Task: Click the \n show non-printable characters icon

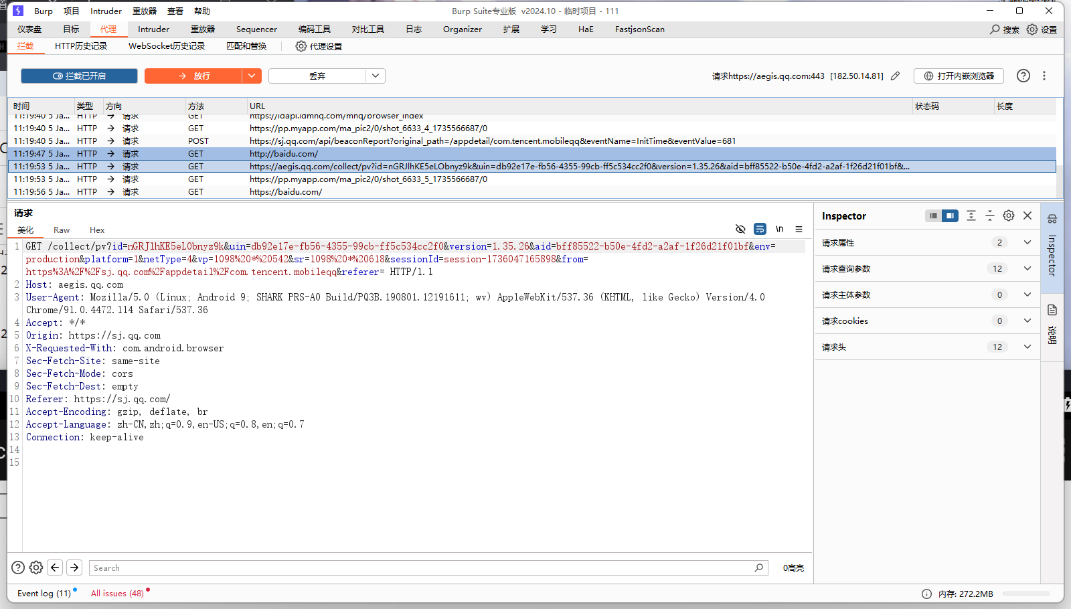Action: point(779,229)
